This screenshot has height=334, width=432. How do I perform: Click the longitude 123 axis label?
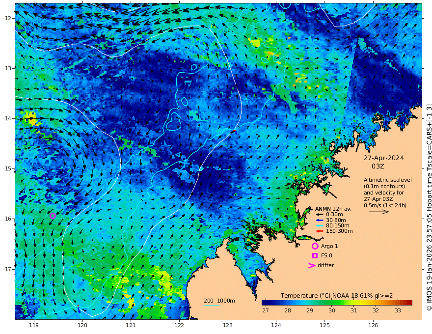click(228, 325)
